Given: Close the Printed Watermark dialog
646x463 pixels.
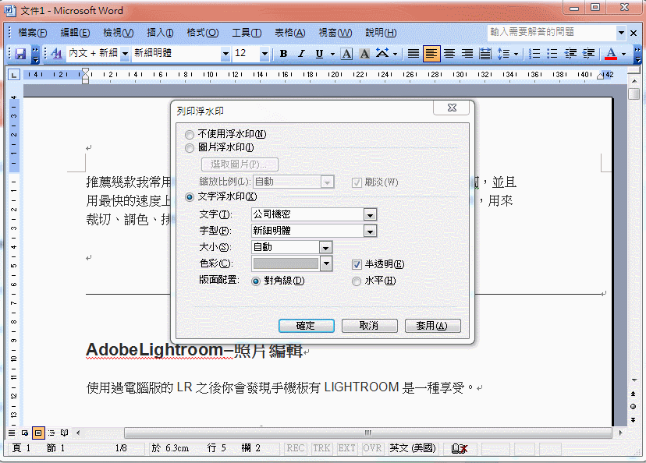Looking at the screenshot, I should pyautogui.click(x=452, y=108).
